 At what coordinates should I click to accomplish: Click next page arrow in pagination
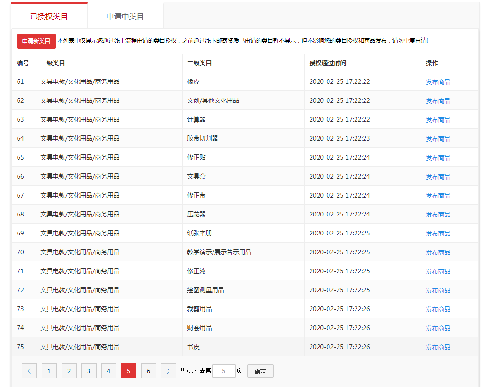click(x=168, y=371)
